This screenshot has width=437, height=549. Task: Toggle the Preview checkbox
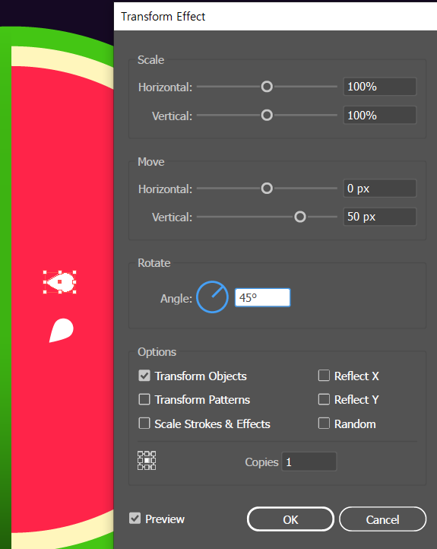tap(135, 519)
